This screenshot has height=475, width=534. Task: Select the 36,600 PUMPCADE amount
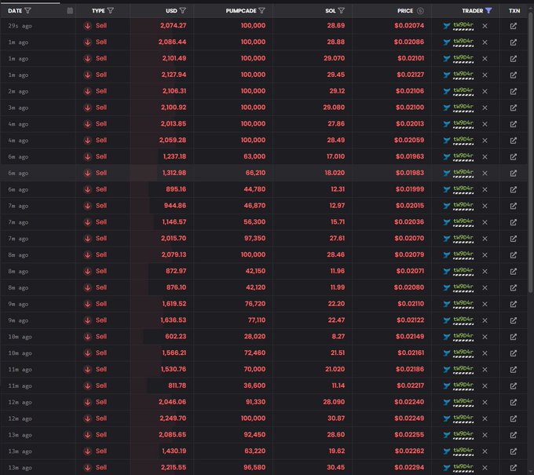click(254, 385)
